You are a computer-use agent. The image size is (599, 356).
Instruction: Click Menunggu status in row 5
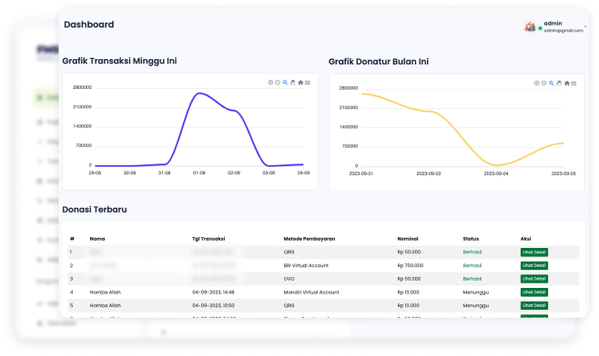tap(475, 306)
